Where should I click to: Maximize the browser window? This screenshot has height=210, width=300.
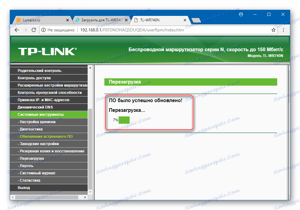pos(269,14)
